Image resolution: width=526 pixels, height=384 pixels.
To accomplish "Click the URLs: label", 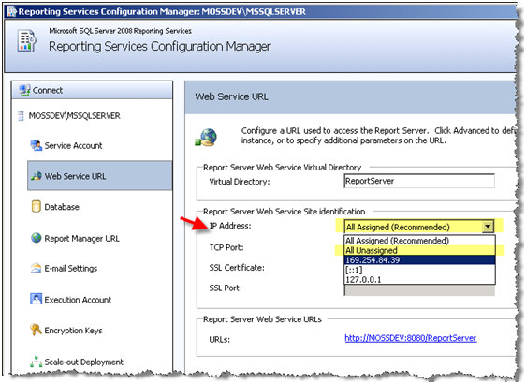I will [x=219, y=340].
